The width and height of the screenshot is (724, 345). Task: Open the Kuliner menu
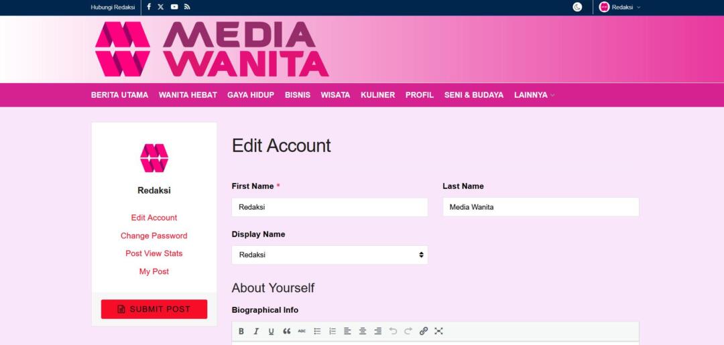click(x=378, y=95)
